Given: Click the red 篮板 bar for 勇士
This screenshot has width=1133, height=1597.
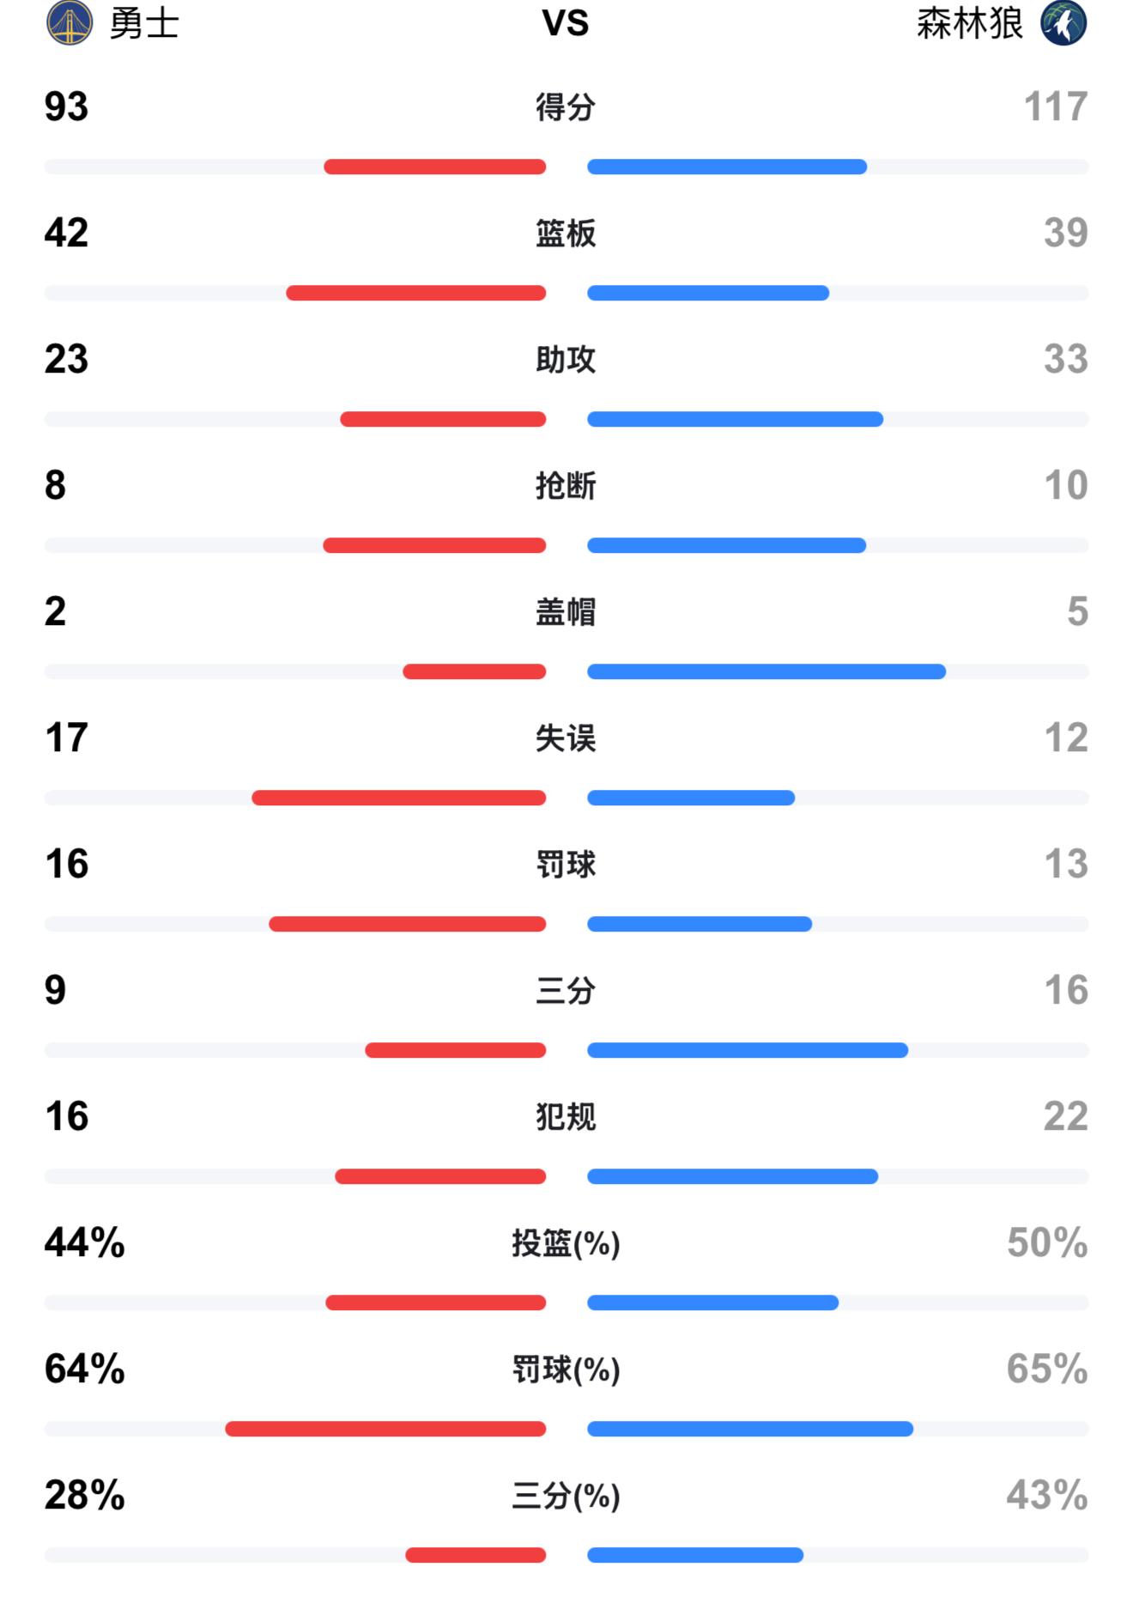Looking at the screenshot, I should click(416, 294).
